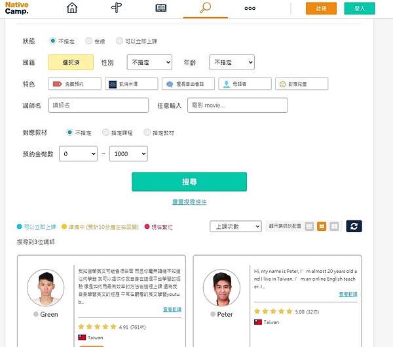Click Taiwan flag on Peter's card
The width and height of the screenshot is (393, 347).
258,322
